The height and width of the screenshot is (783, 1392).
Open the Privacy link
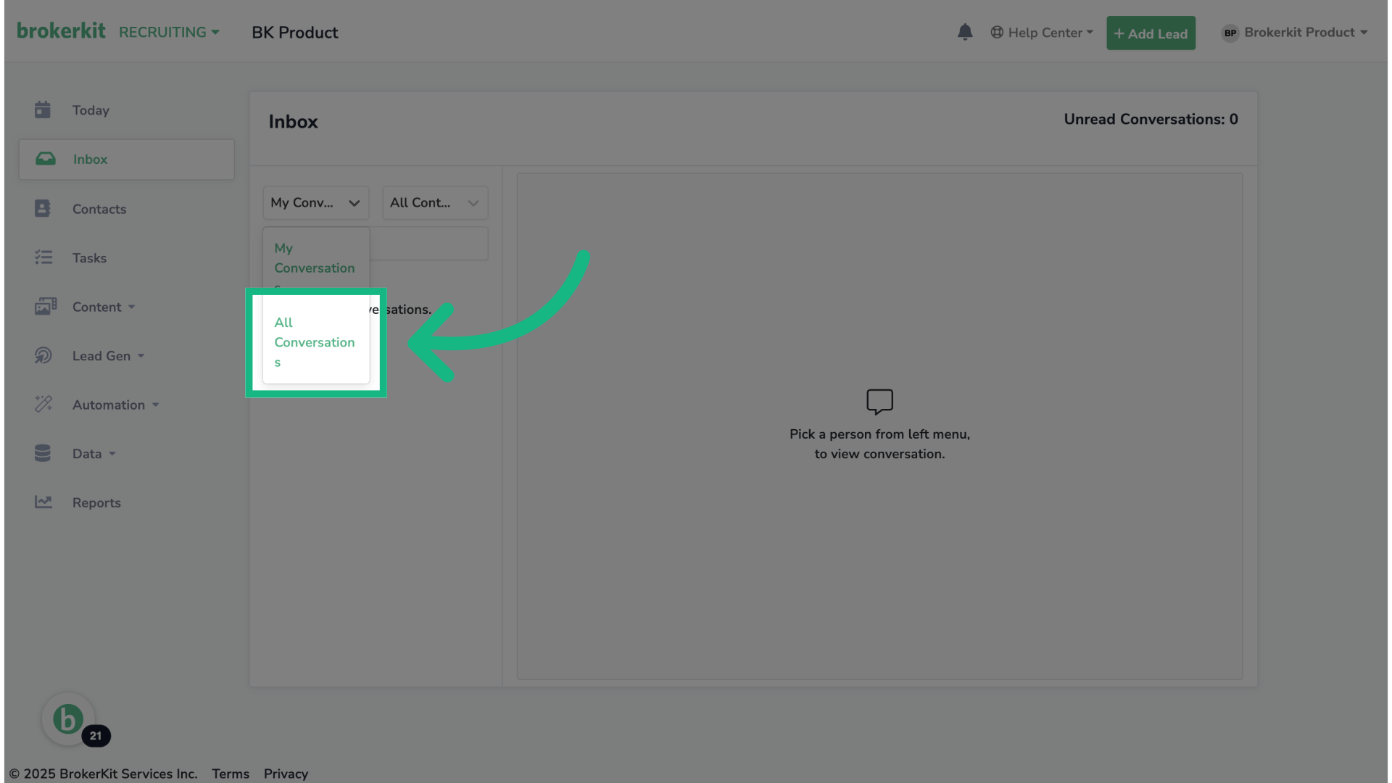286,774
